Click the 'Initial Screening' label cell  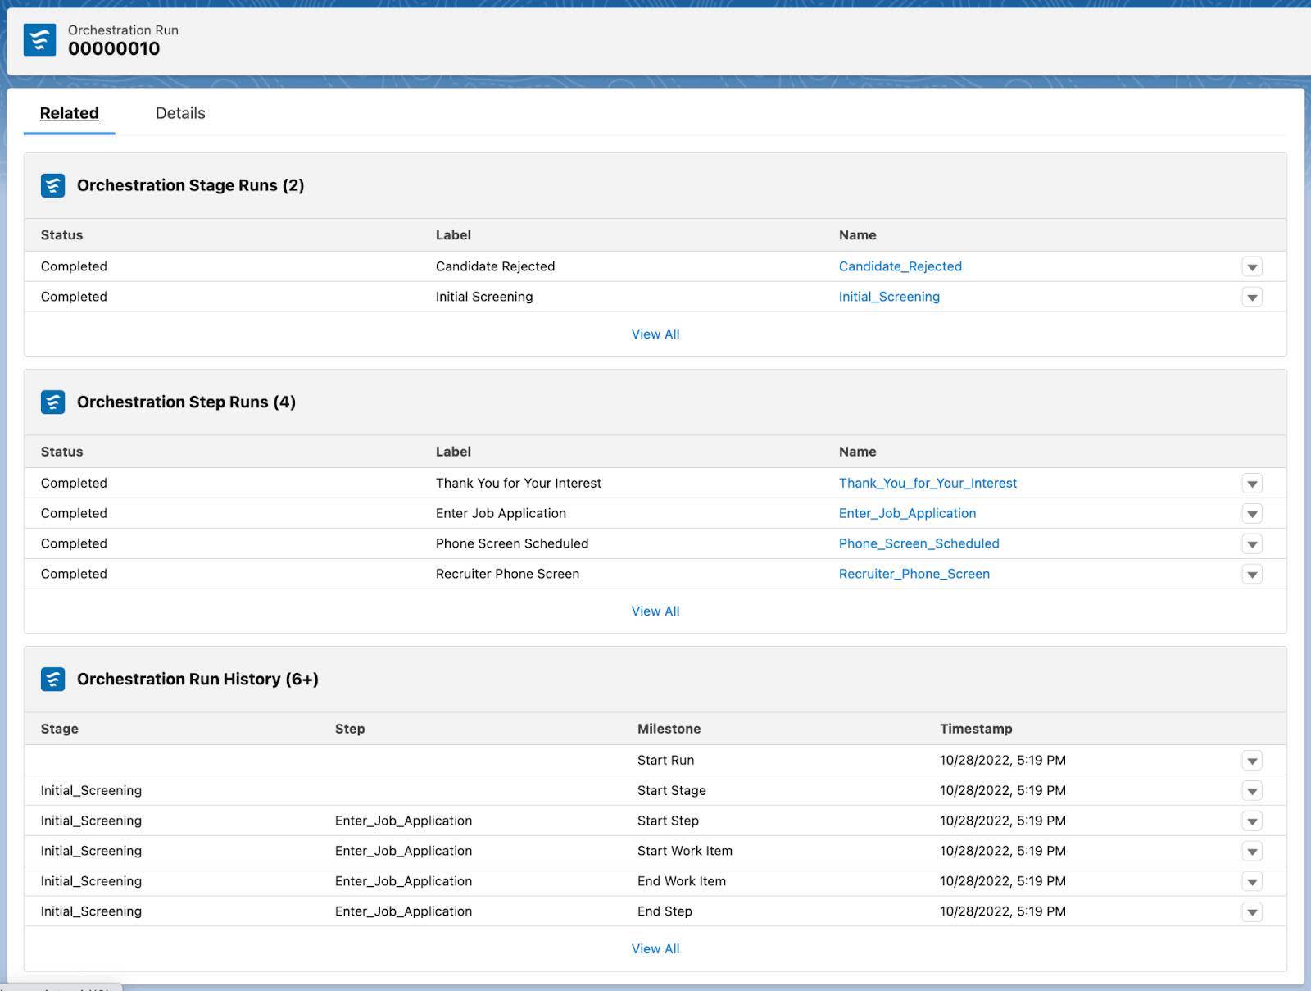coord(484,297)
